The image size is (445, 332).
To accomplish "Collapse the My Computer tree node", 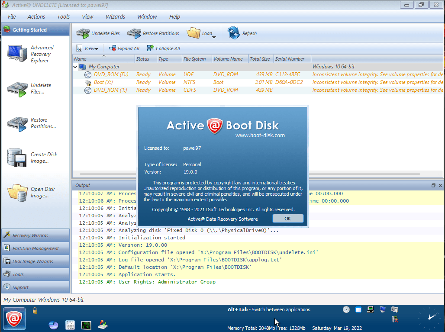I will click(x=75, y=67).
